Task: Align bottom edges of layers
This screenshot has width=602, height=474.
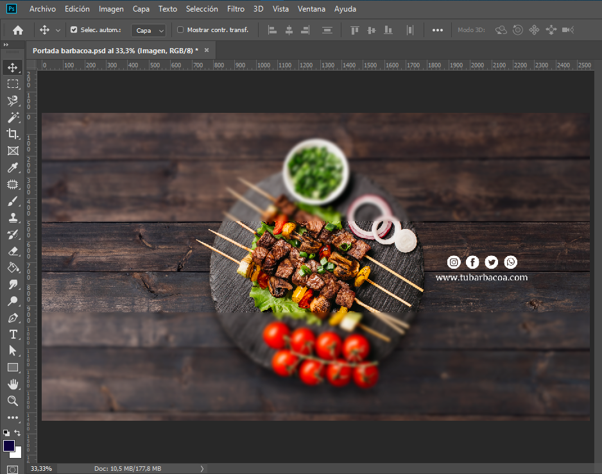Action: (x=388, y=30)
